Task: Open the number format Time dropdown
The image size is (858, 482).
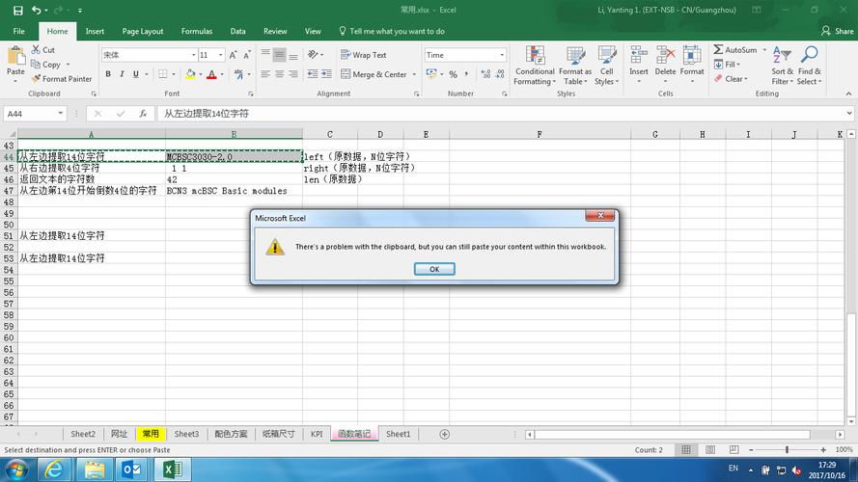Action: click(x=502, y=55)
